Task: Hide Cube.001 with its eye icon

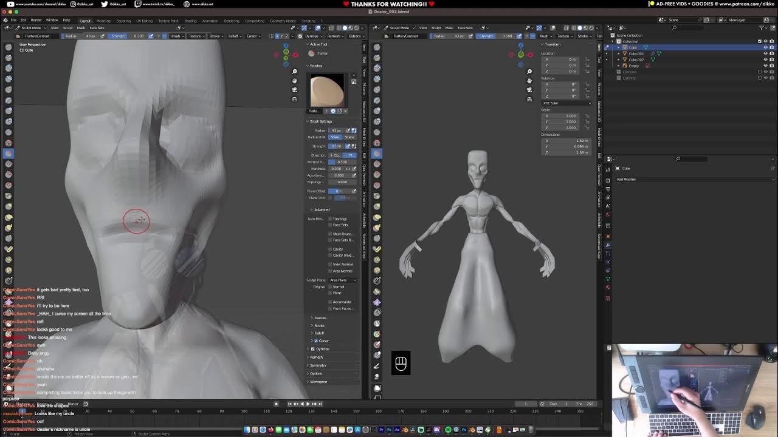Action: 765,53
